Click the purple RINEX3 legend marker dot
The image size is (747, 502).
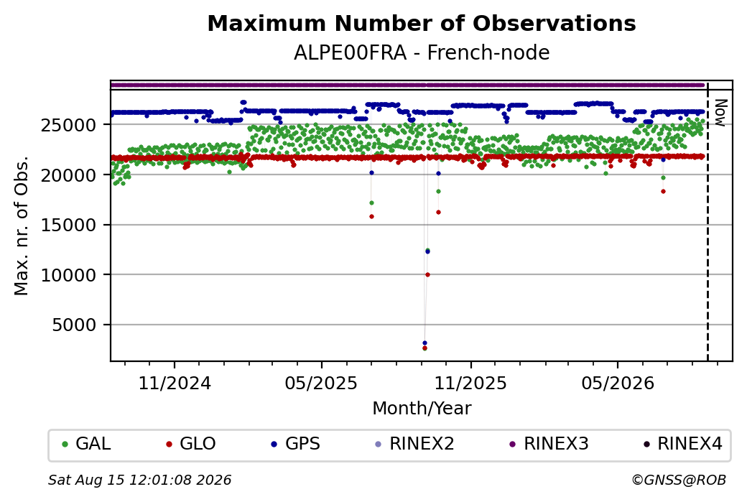513,445
